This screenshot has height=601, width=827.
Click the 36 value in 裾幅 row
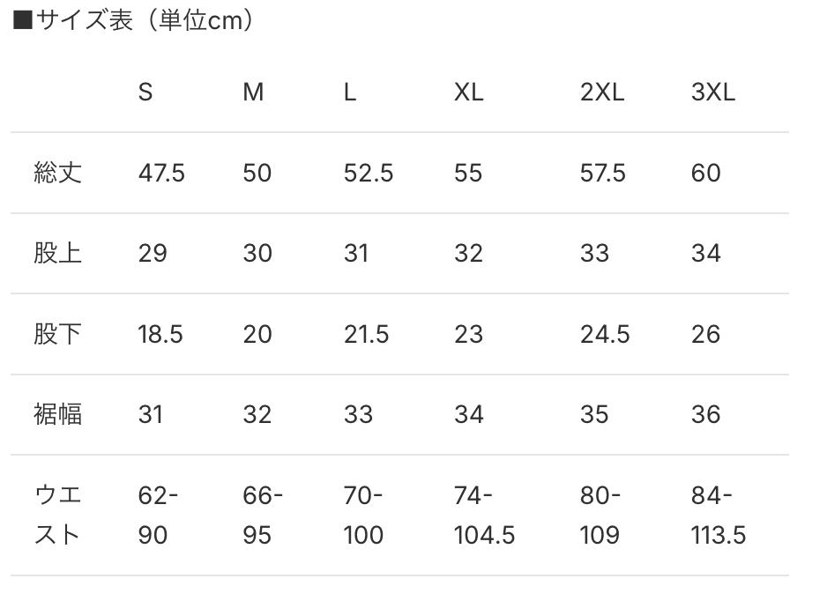(x=705, y=415)
